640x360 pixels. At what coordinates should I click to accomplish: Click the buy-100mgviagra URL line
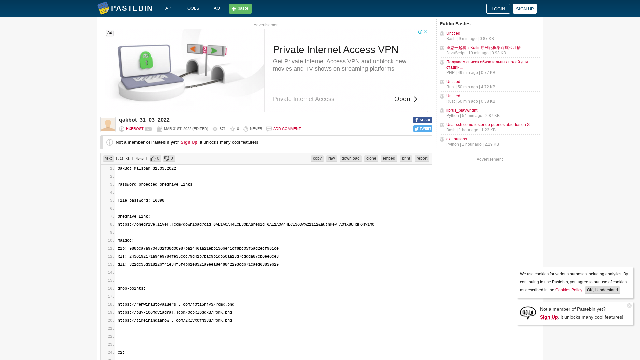[175, 313]
